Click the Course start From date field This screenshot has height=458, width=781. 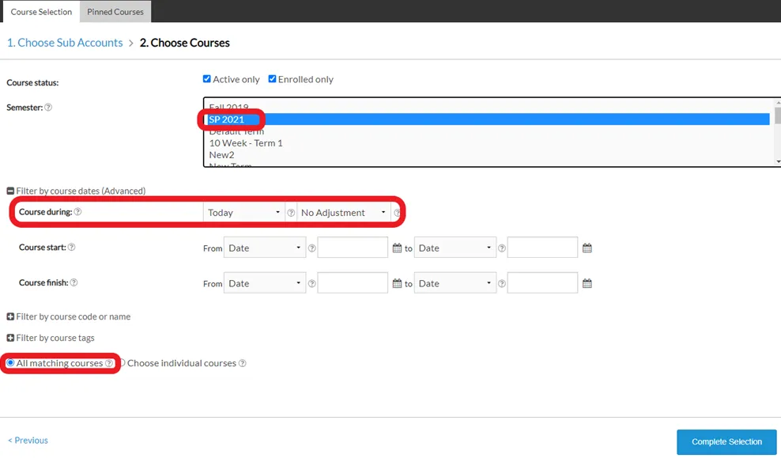click(353, 248)
